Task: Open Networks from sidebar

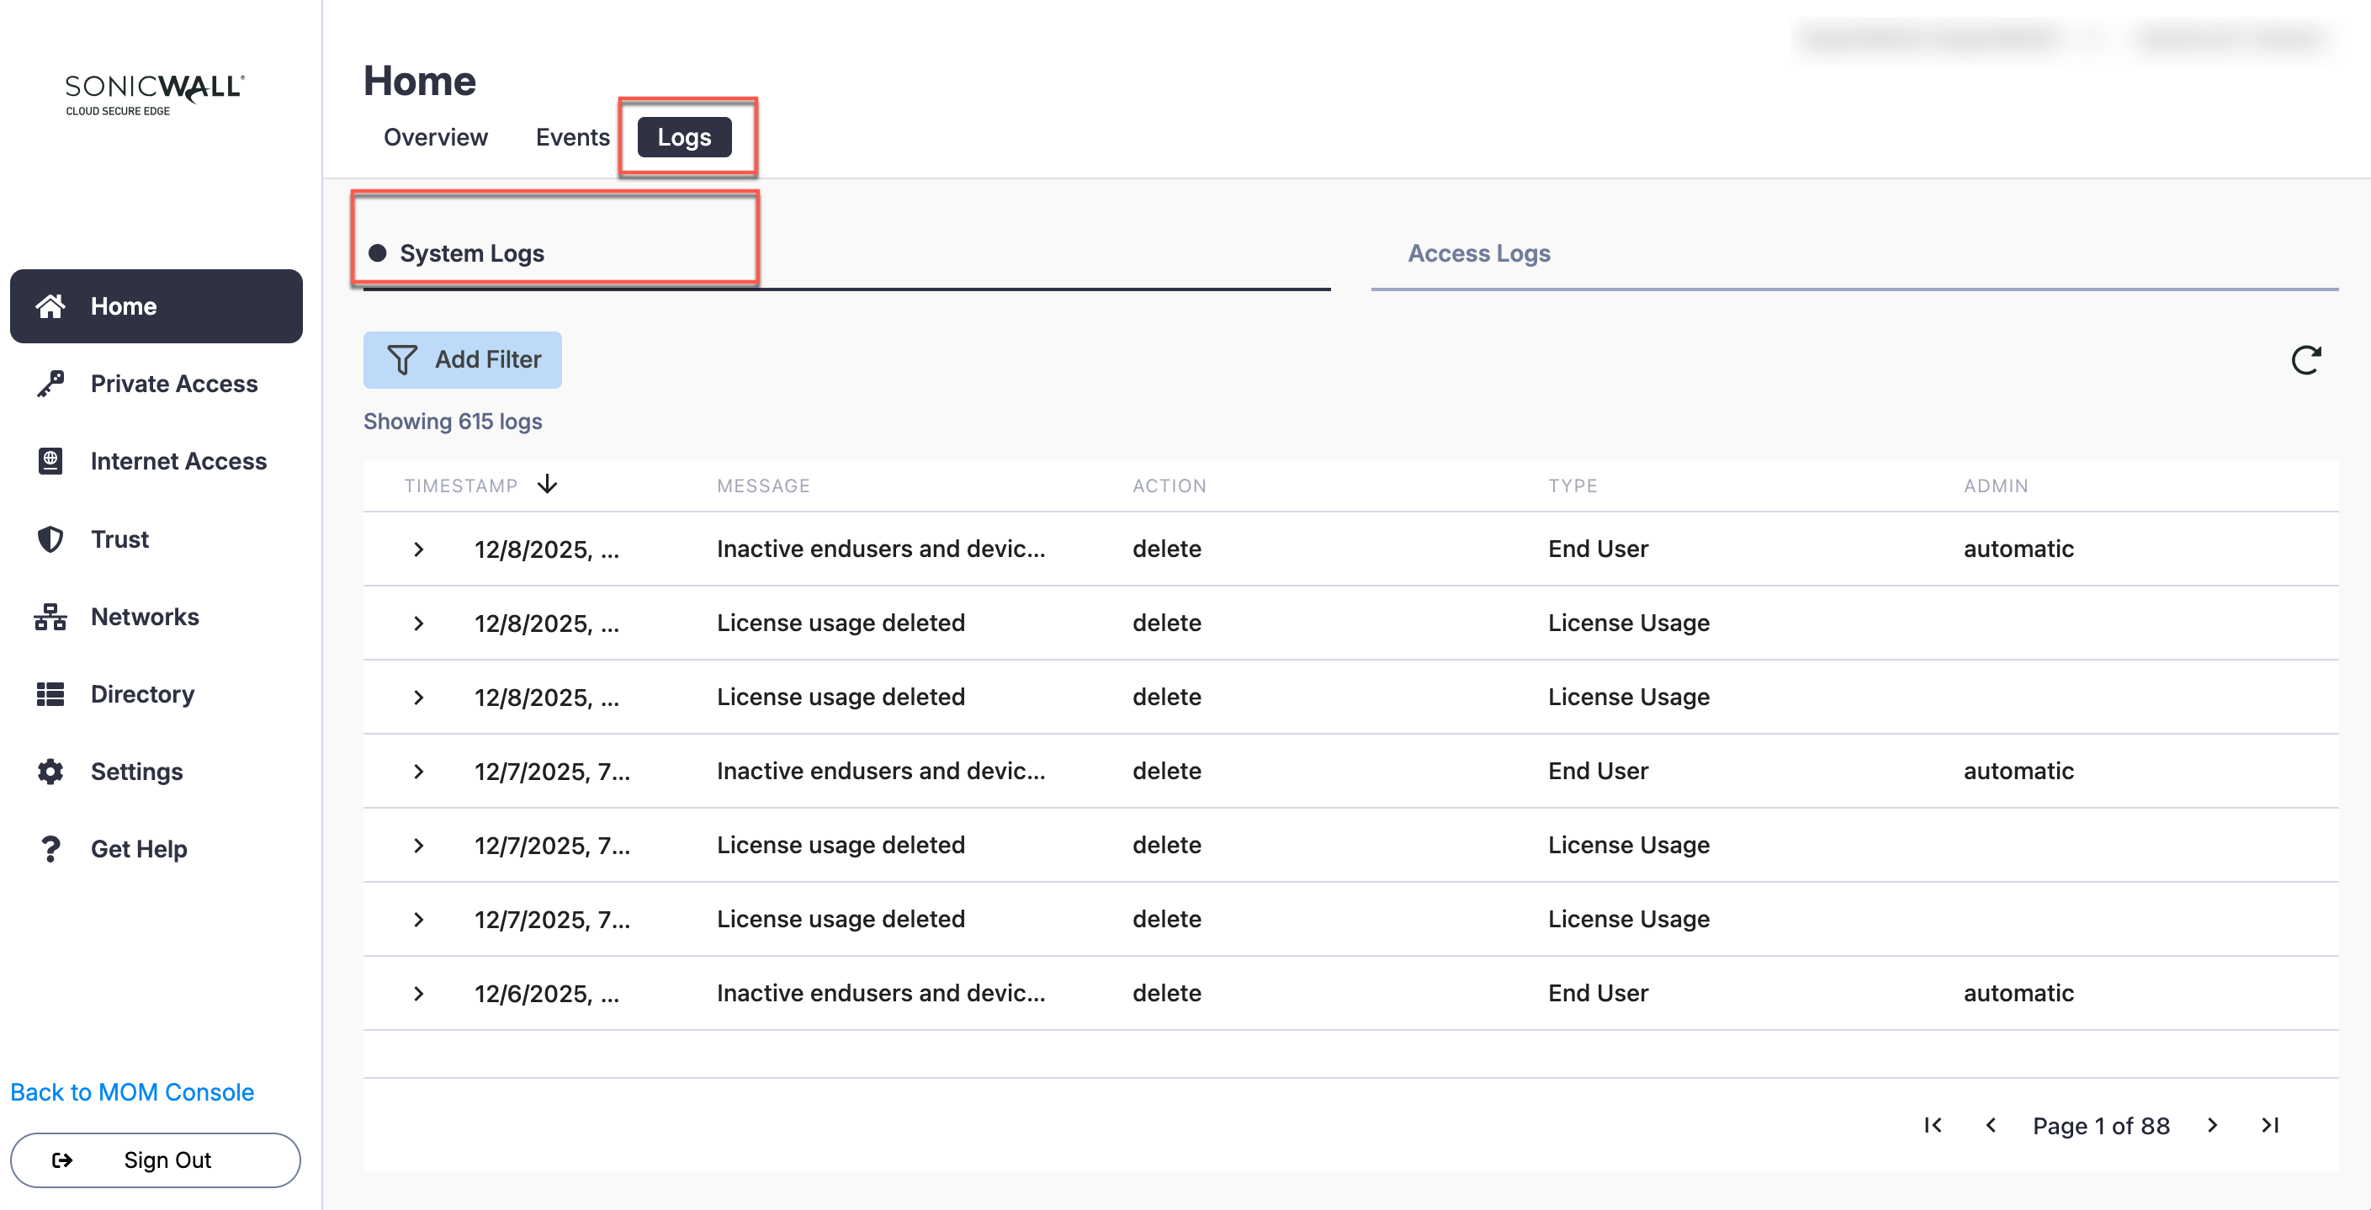Action: [x=144, y=617]
